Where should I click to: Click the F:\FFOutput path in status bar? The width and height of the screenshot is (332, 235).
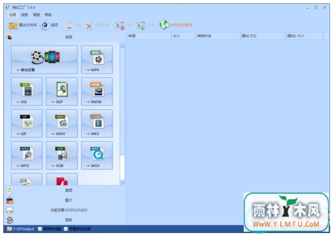point(24,229)
